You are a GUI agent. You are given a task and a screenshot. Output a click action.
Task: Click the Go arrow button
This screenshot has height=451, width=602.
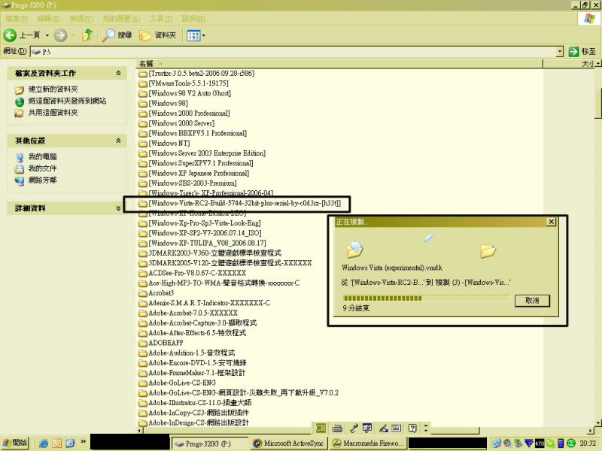coord(573,51)
